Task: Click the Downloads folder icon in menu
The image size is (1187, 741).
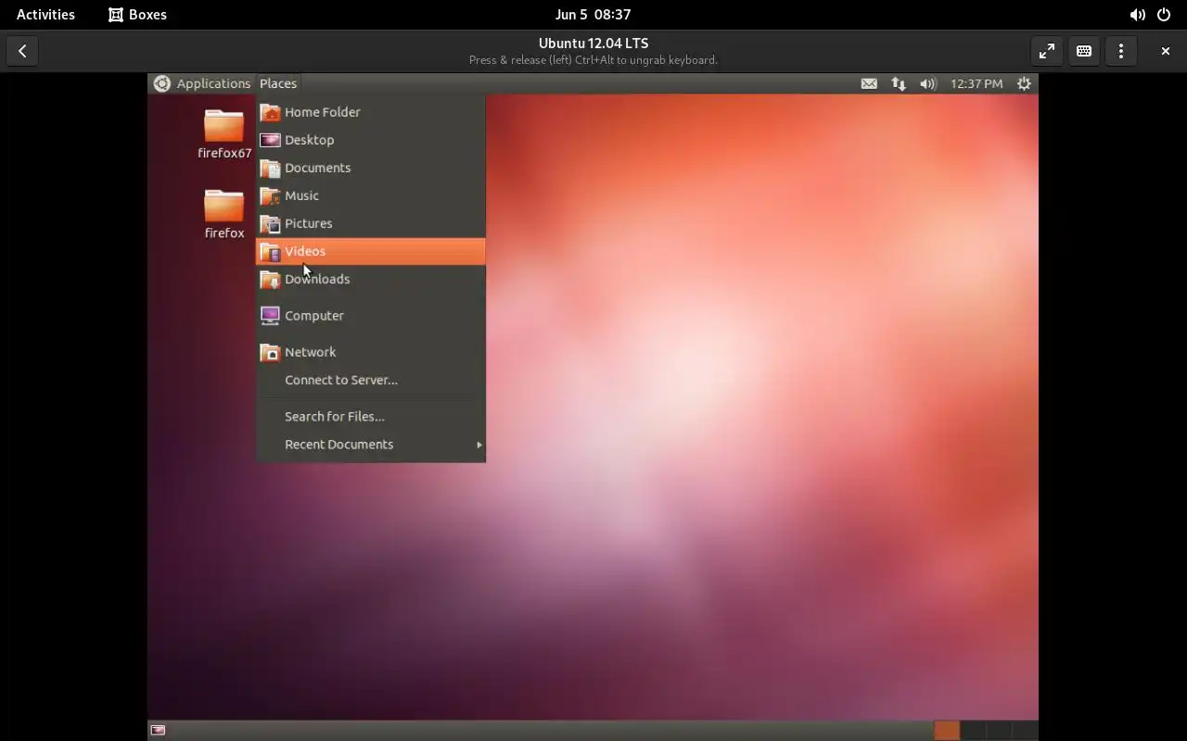Action: tap(270, 279)
